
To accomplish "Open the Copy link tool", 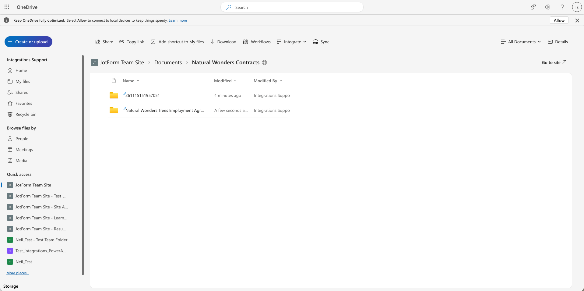I will (x=131, y=42).
